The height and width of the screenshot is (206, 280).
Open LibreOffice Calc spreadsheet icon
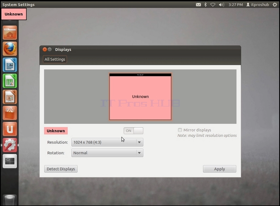point(10,81)
